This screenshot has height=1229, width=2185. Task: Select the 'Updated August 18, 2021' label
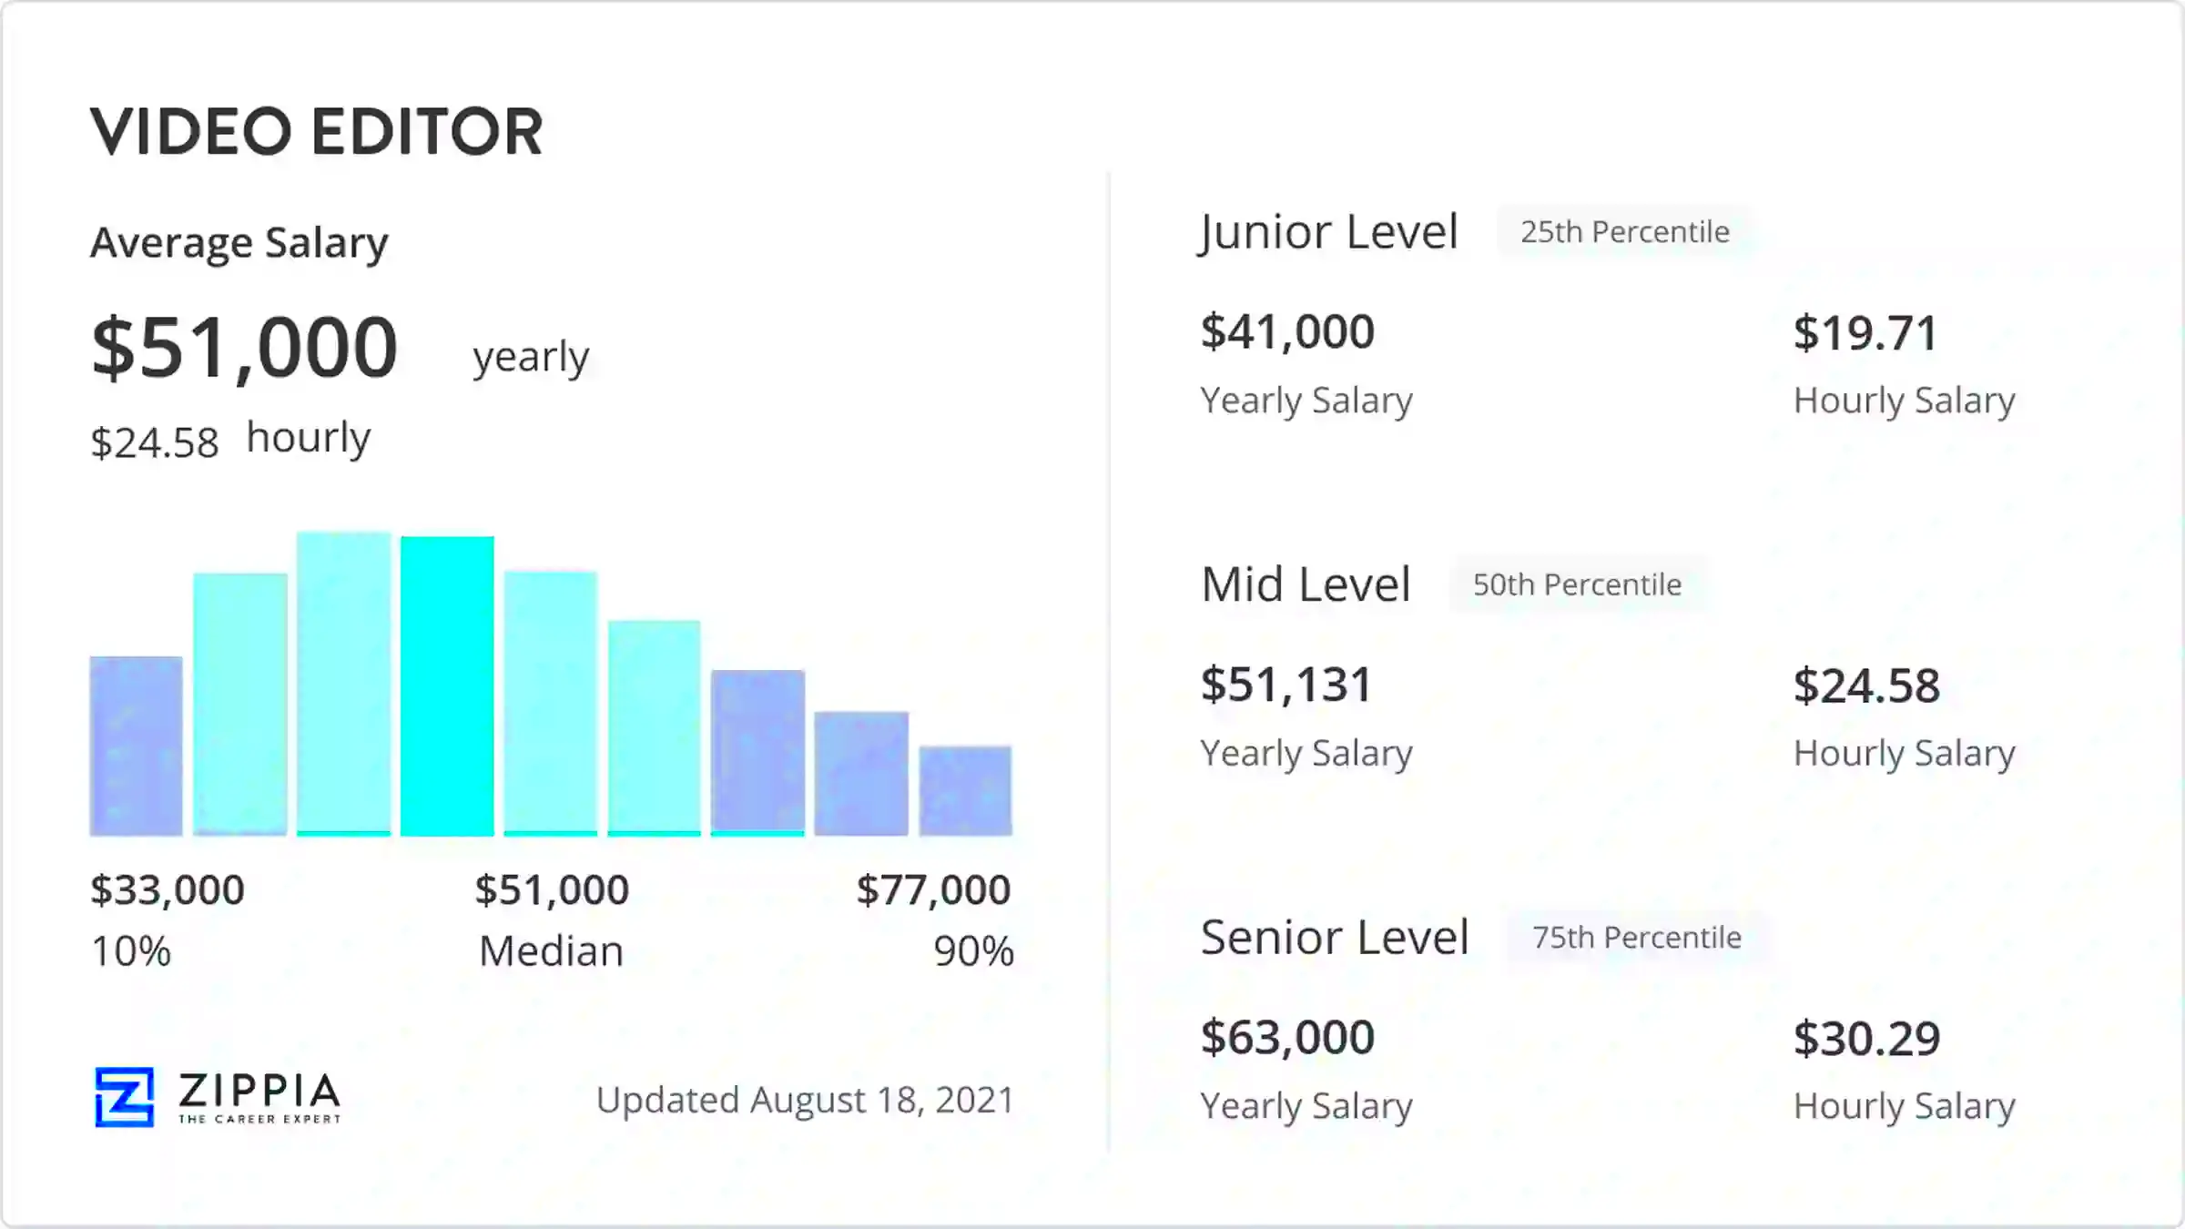pyautogui.click(x=805, y=1099)
